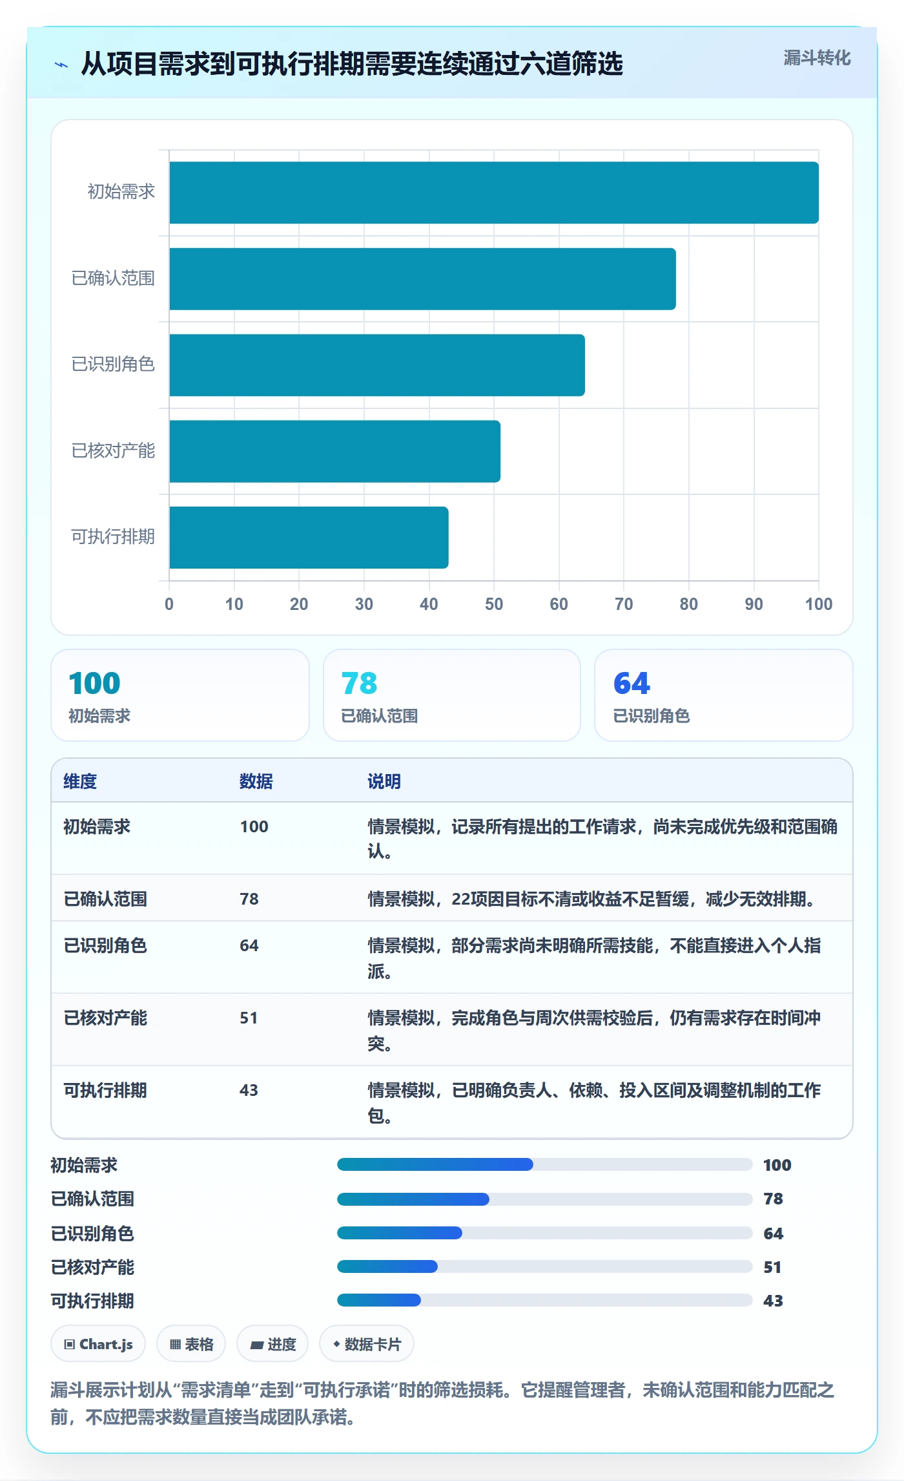Click the 已识别角色 progress bar
Image resolution: width=904 pixels, height=1481 pixels.
point(544,1233)
